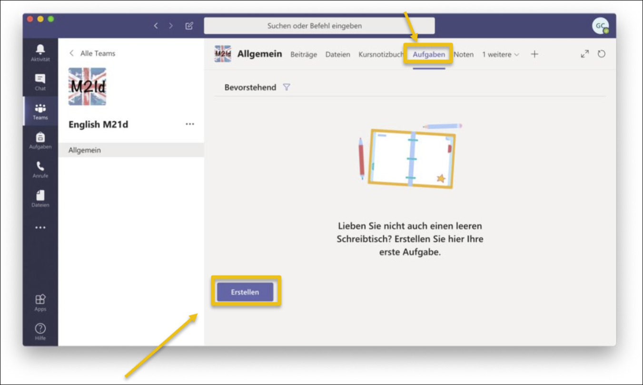Screen dimensions: 643x385
Task: Click the Erstellen button
Action: [245, 292]
